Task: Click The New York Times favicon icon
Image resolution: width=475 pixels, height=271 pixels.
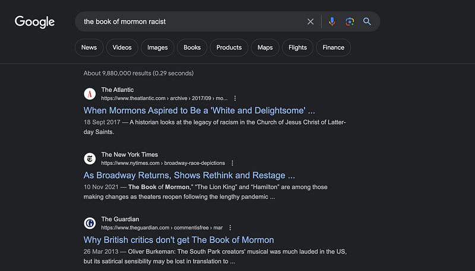Action: pos(90,158)
